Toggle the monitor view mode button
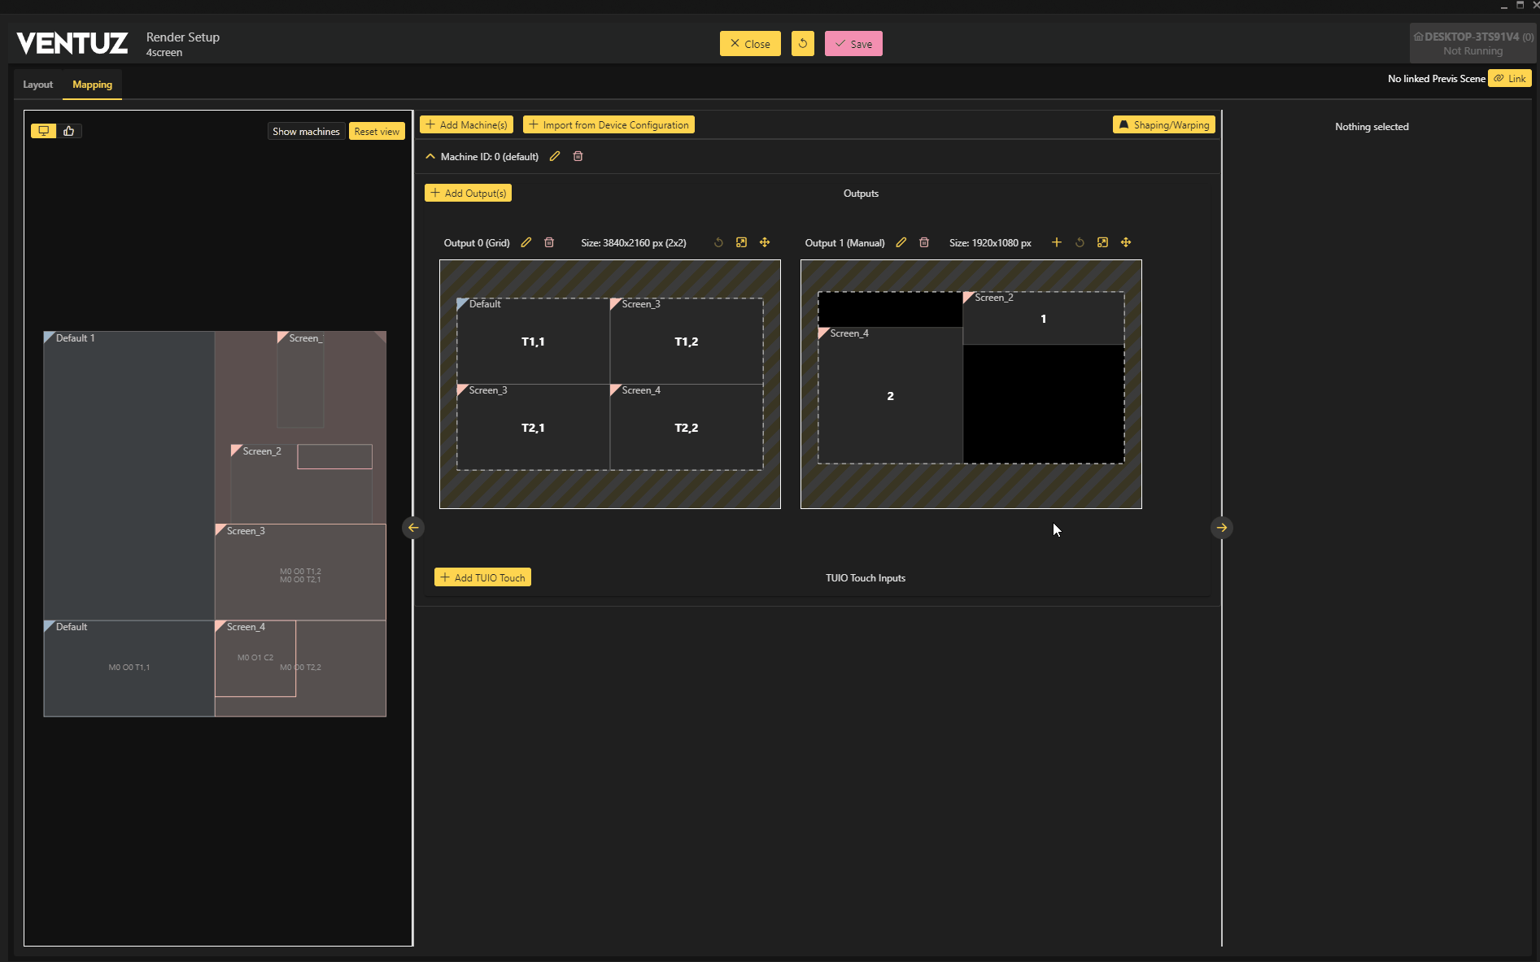 click(44, 131)
